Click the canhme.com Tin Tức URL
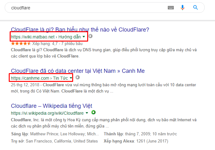The image size is (215, 150). tap(39, 78)
